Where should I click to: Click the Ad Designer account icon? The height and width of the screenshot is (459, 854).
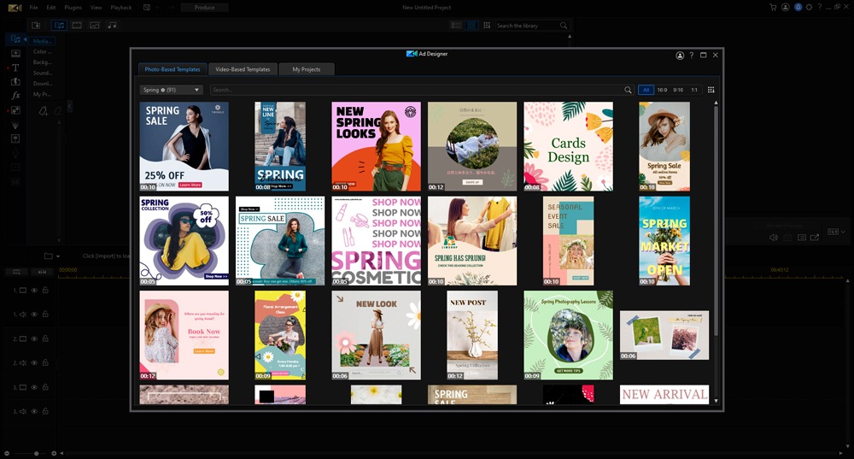(680, 55)
